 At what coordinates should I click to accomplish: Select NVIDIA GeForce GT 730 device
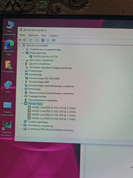coord(45,56)
